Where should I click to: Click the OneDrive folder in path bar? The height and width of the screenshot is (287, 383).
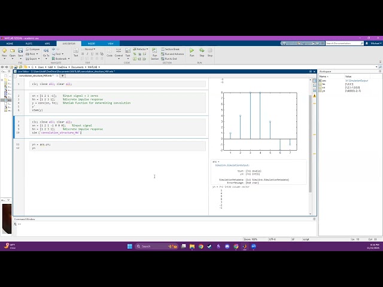click(62, 67)
